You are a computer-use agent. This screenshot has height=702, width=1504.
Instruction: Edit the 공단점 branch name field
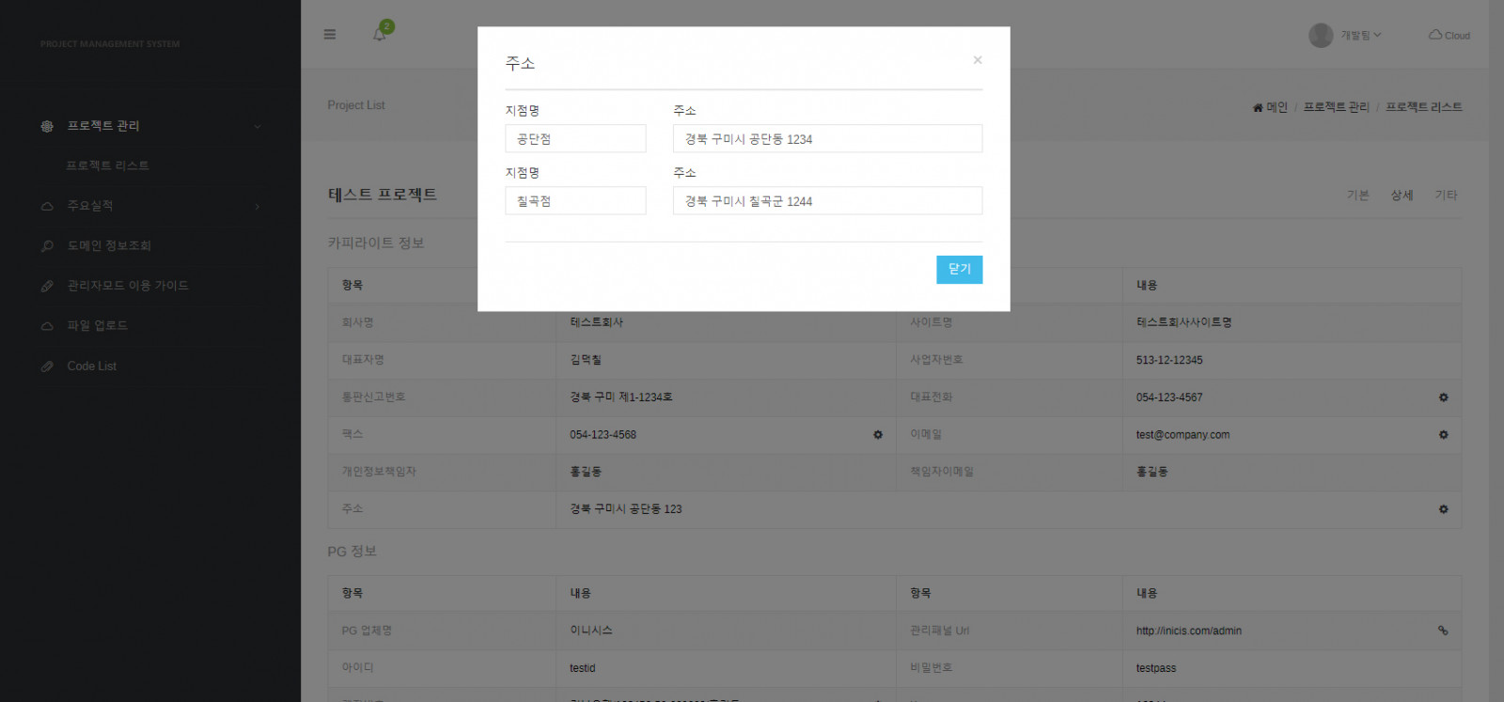coord(575,139)
